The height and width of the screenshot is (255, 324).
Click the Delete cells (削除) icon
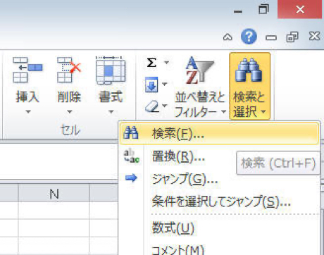pyautogui.click(x=69, y=70)
